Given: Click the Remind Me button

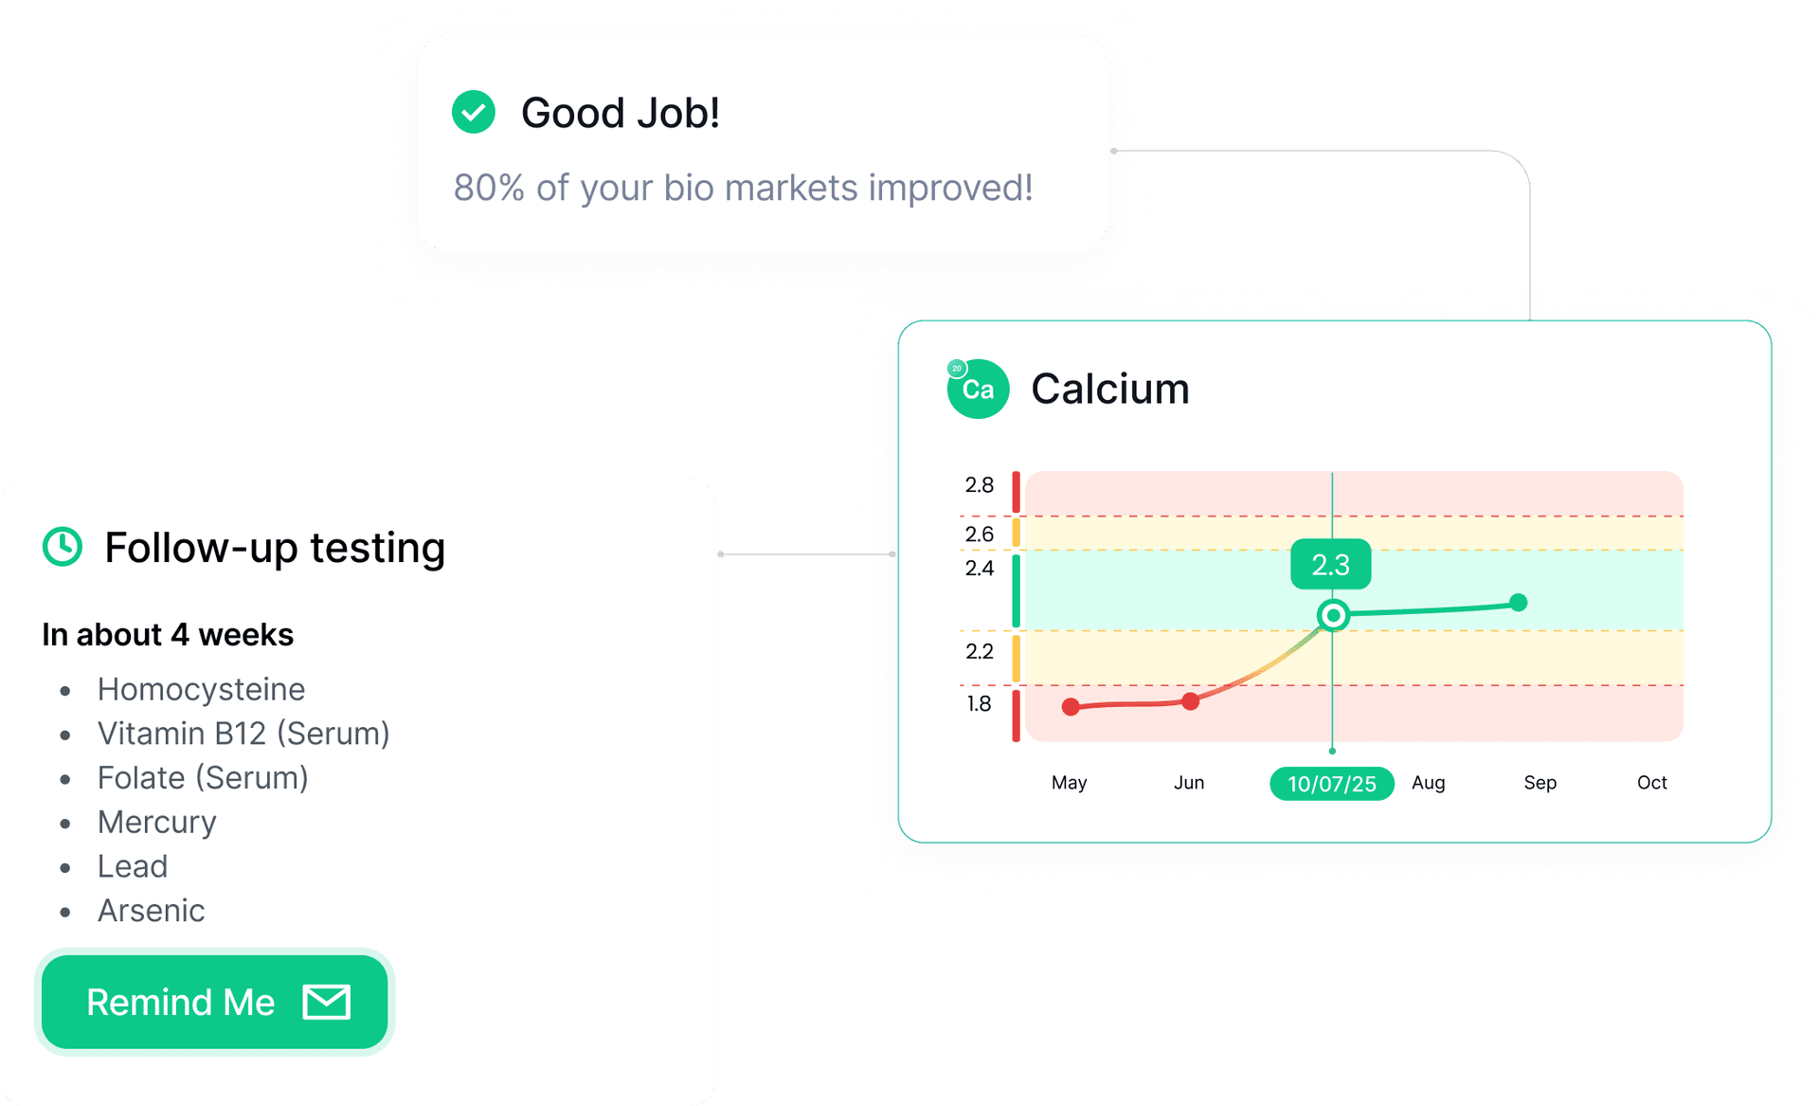Looking at the screenshot, I should tap(214, 1002).
